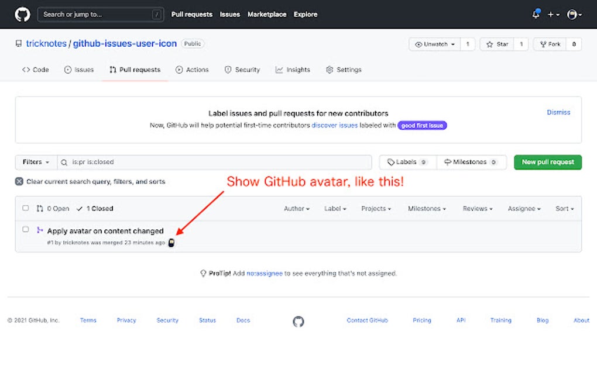Open notifications via the bell icon

[x=535, y=14]
